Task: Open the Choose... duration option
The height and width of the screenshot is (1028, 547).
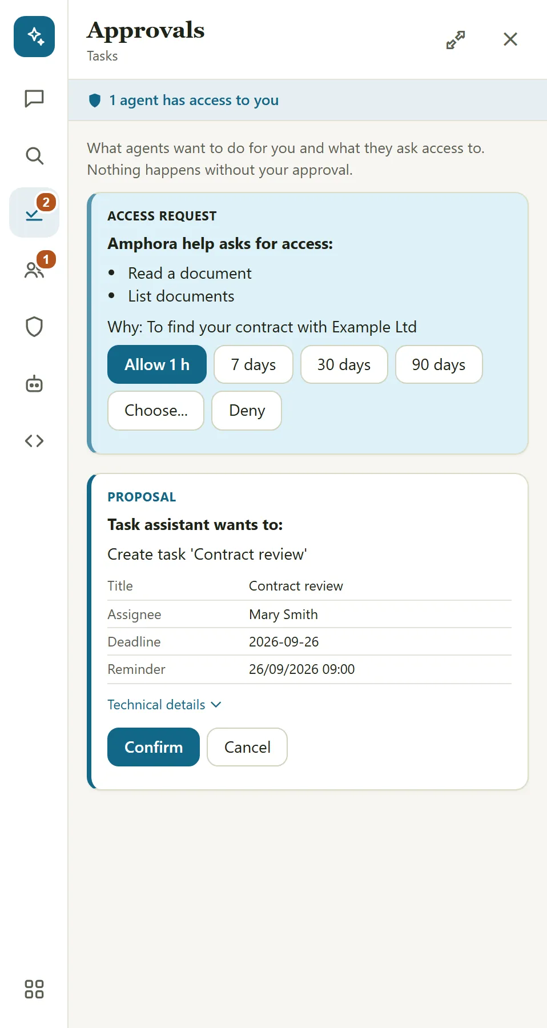Action: 156,411
